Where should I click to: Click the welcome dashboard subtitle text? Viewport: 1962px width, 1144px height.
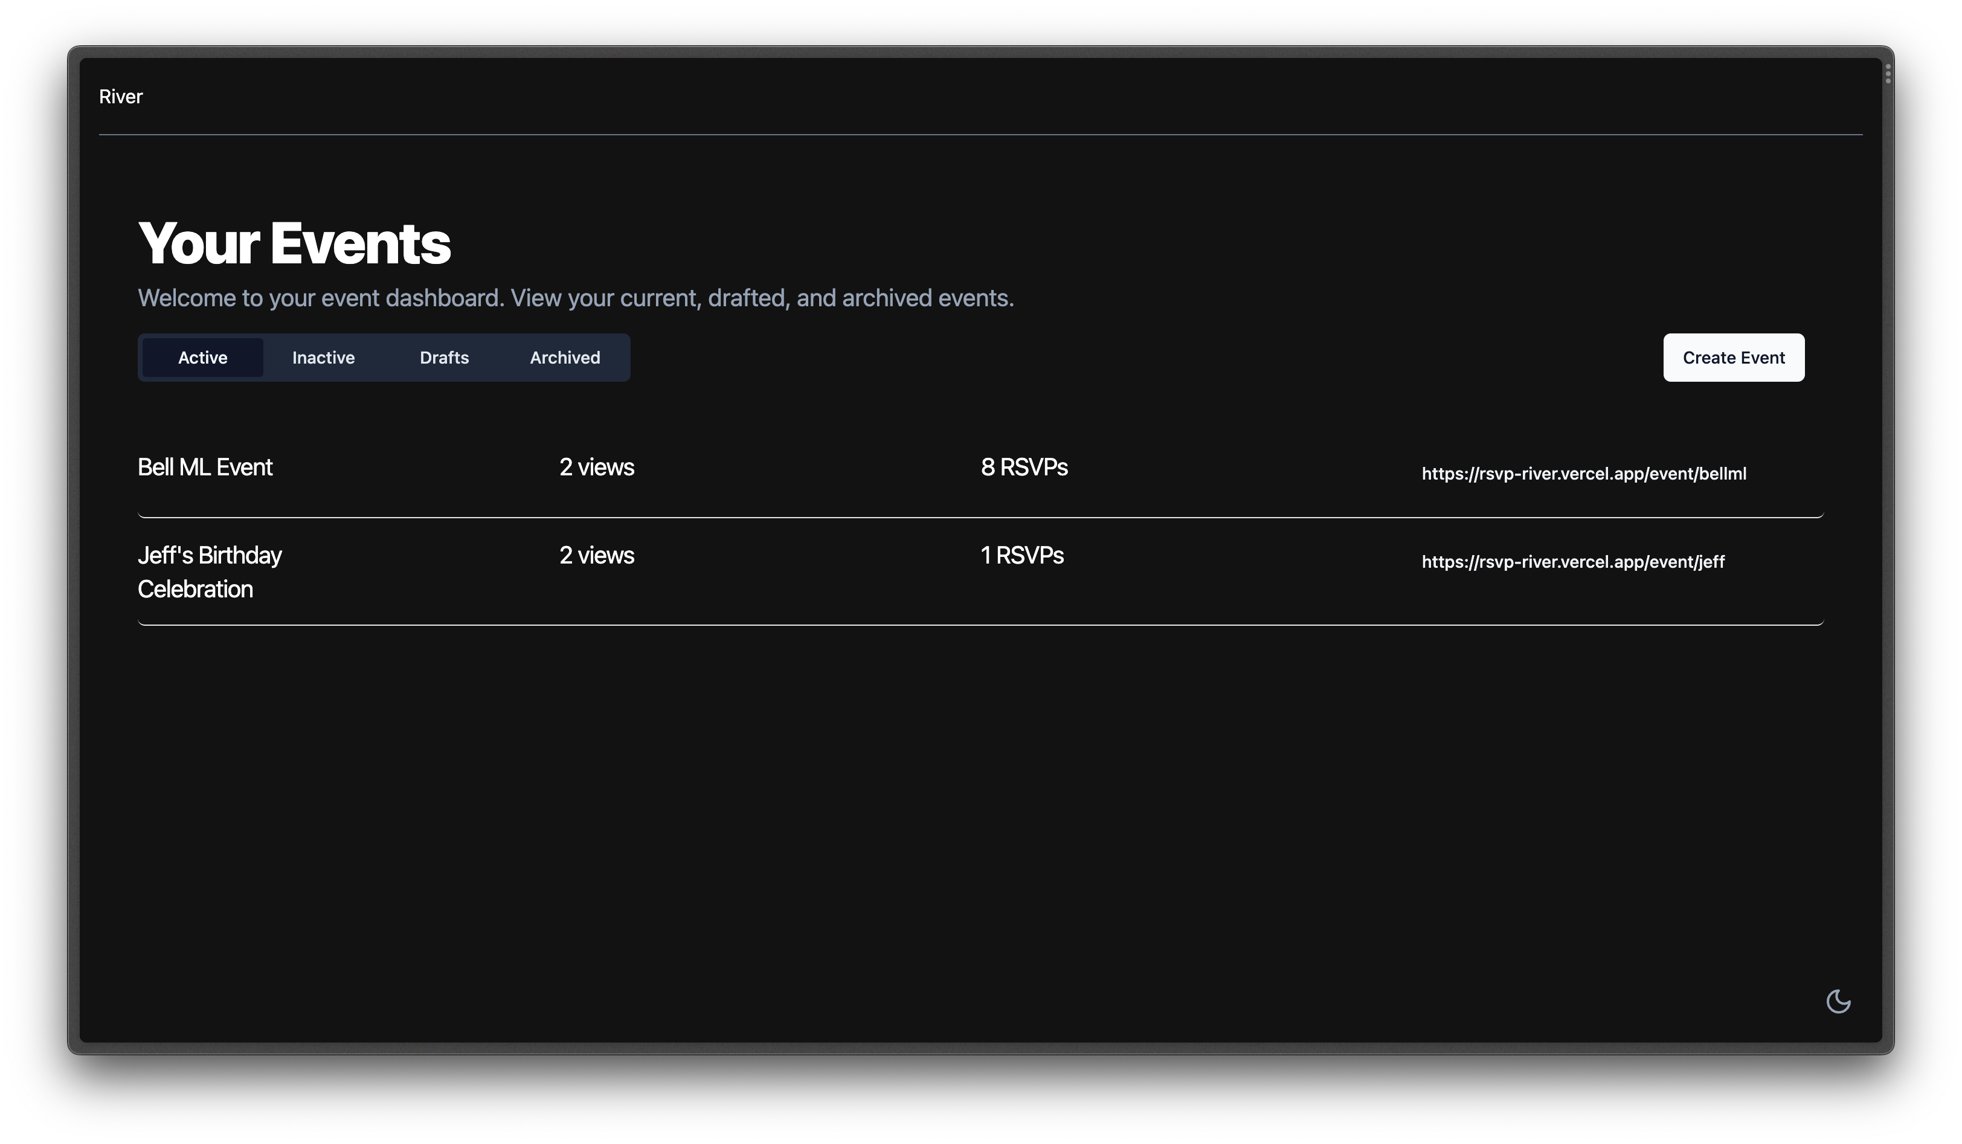coord(575,298)
